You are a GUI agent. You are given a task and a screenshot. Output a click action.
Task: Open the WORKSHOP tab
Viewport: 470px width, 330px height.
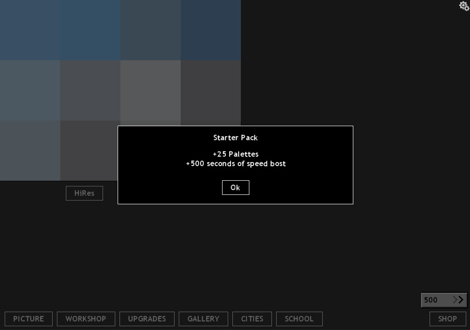86,319
